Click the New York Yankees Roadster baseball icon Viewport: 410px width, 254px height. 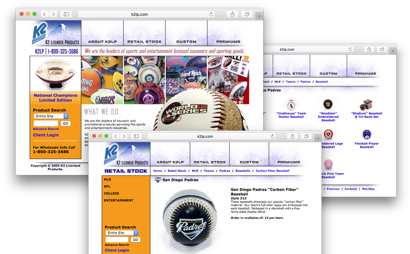pos(328,104)
